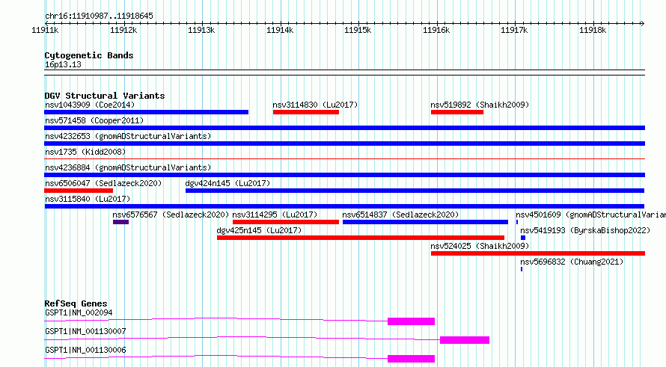Screen dimensions: 666x367
Task: Select the nsv5696832 (Chuang2021) label
Action: tap(572, 262)
